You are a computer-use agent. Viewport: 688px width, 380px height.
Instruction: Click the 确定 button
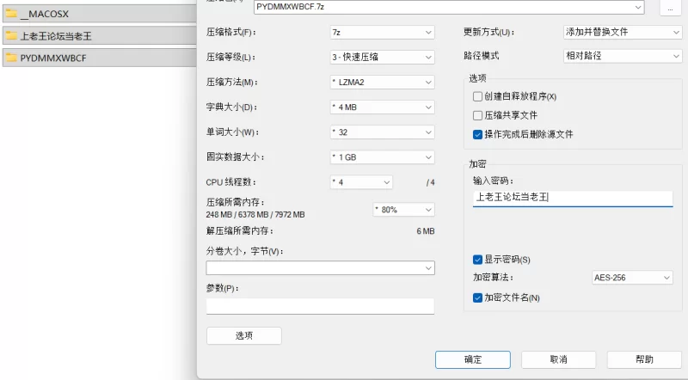pyautogui.click(x=473, y=360)
